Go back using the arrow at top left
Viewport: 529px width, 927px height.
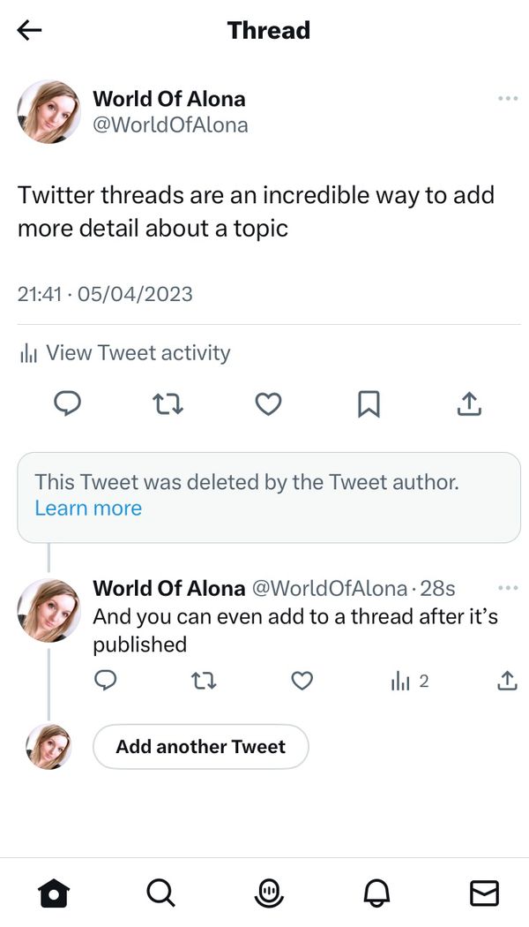[x=29, y=29]
